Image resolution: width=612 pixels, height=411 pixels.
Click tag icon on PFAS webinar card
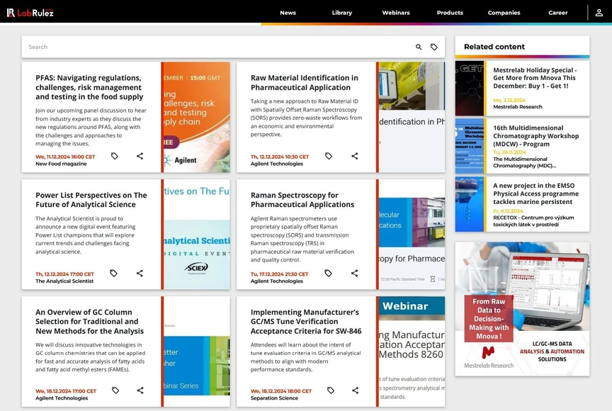pyautogui.click(x=114, y=156)
